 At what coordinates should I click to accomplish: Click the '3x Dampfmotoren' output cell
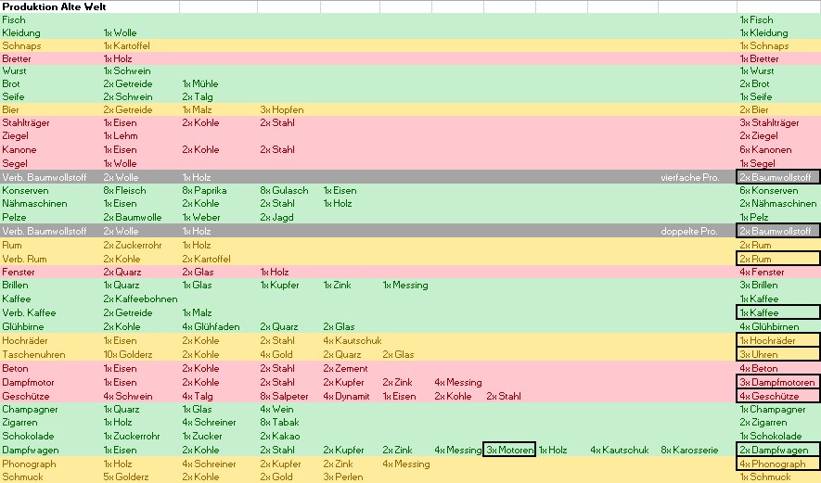[777, 383]
